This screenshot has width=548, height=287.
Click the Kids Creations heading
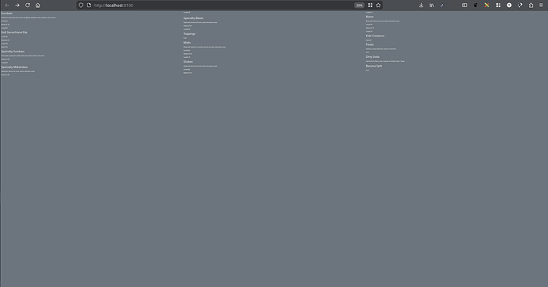(x=375, y=36)
